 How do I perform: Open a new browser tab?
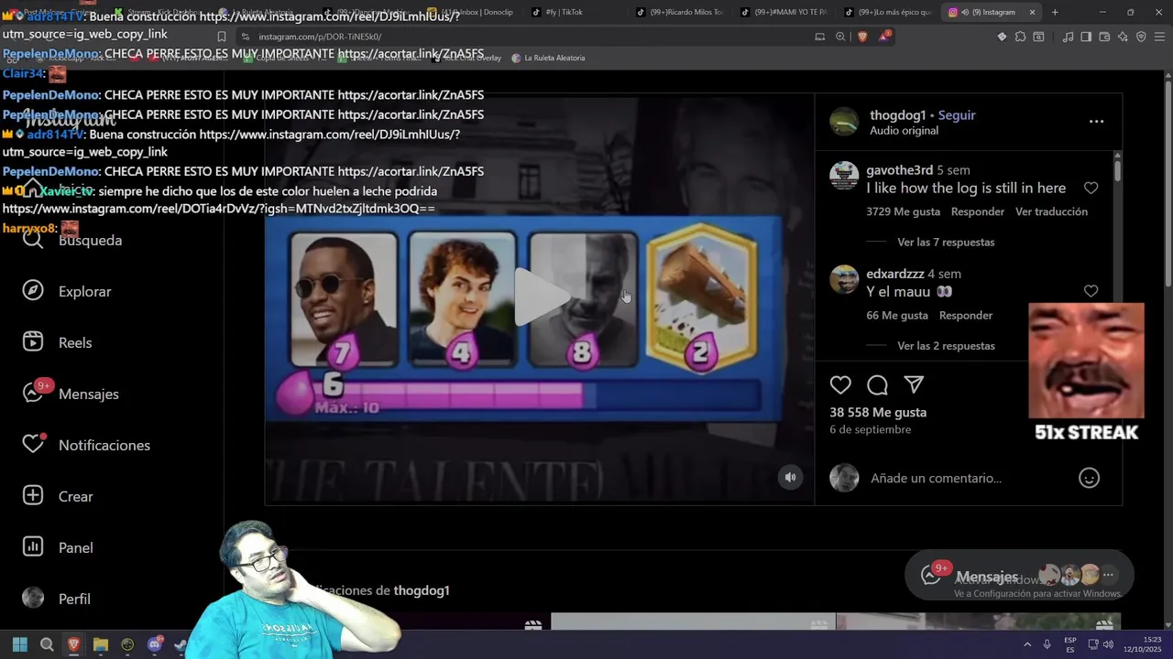coord(1055,12)
